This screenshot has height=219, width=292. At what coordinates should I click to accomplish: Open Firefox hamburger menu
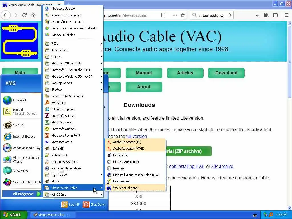pyautogui.click(x=286, y=15)
